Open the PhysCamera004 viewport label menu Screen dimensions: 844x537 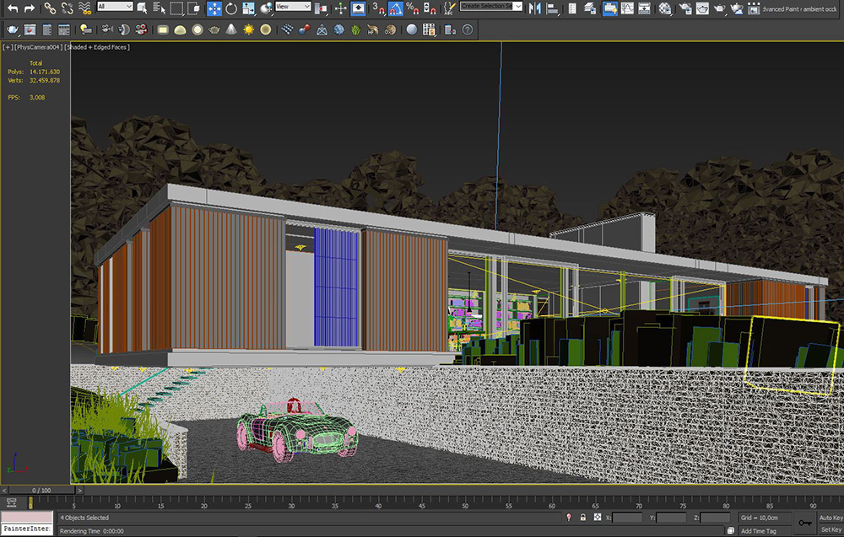[38, 47]
